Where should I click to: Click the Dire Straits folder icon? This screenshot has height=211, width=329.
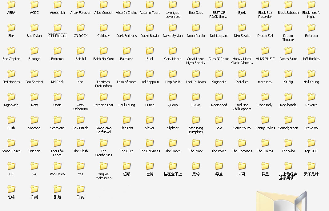(x=242, y=27)
